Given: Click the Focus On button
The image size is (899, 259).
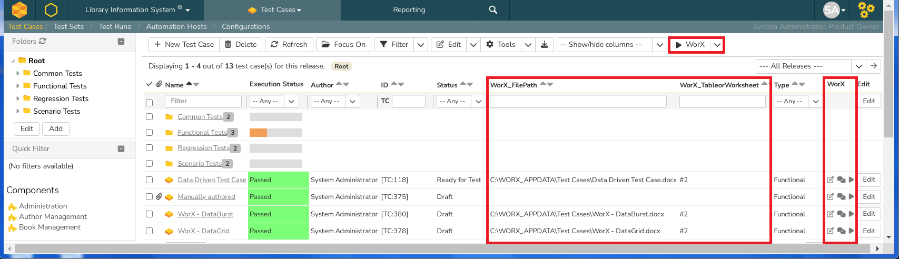Looking at the screenshot, I should [343, 45].
